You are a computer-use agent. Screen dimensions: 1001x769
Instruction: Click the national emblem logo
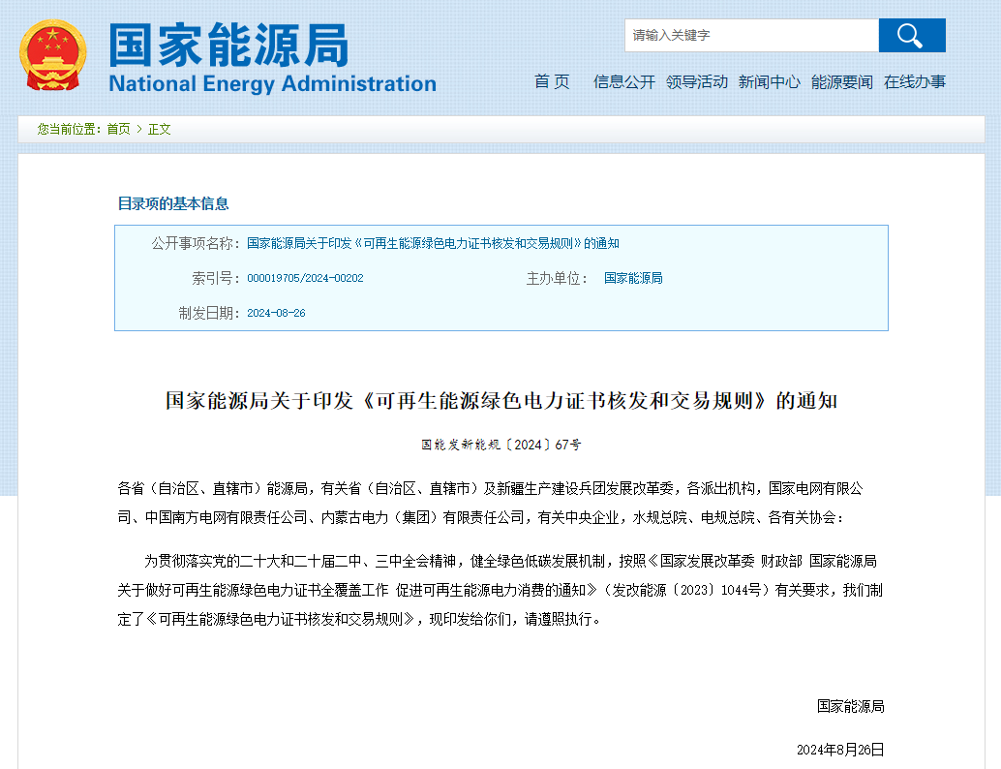tap(53, 54)
